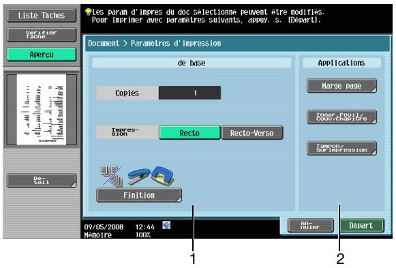Image resolution: width=396 pixels, height=268 pixels.
Task: Click the Vérifier Tâche button
Action: (42, 35)
